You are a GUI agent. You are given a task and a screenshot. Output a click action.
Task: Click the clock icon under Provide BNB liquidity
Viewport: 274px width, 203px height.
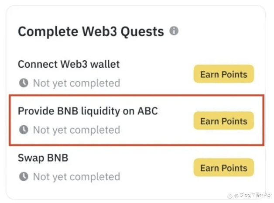24,130
